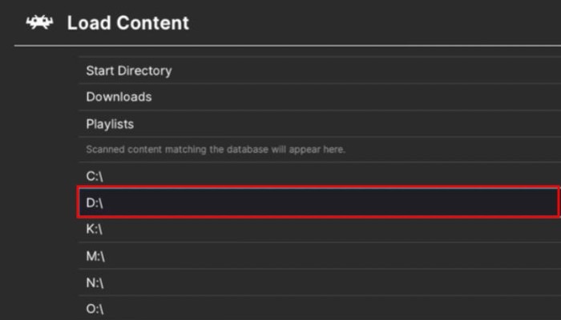Image resolution: width=561 pixels, height=320 pixels.
Task: Click the entry above the scanned content note
Action: (110, 124)
